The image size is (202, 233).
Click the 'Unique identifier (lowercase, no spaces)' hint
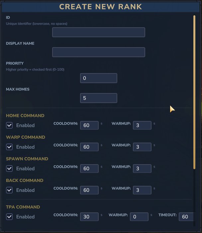pyautogui.click(x=37, y=24)
